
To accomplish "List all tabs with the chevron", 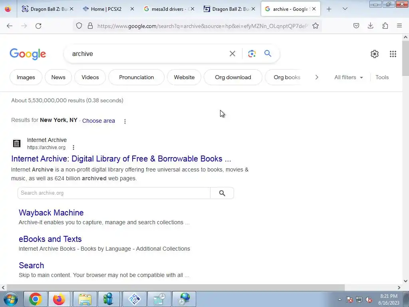I will tap(345, 9).
